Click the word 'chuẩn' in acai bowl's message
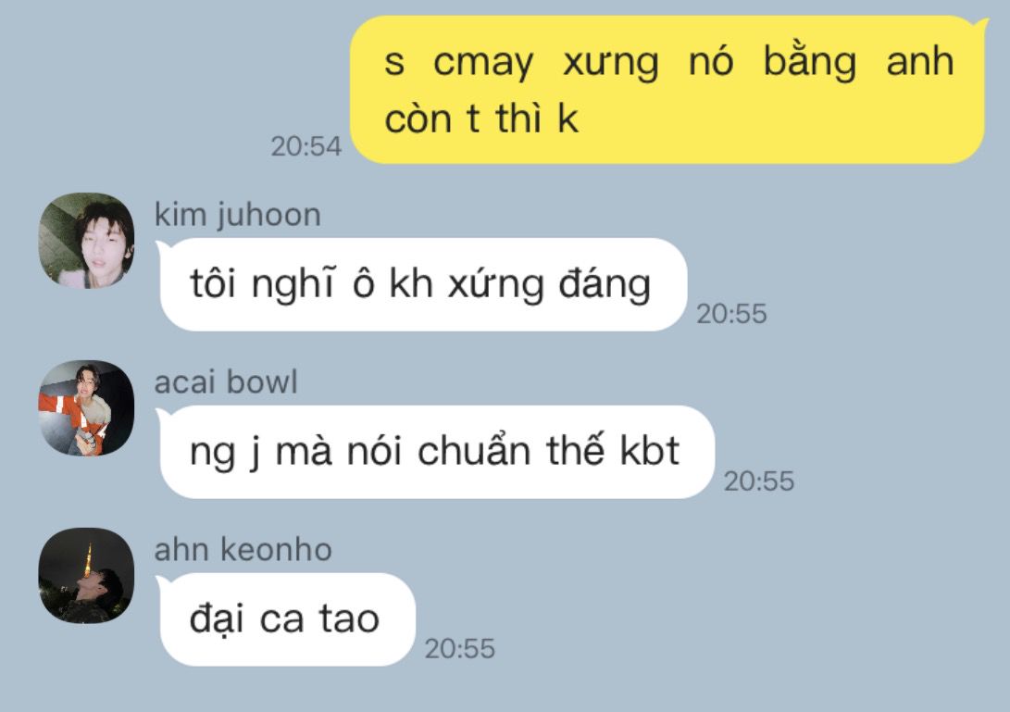This screenshot has height=712, width=1010. [473, 450]
